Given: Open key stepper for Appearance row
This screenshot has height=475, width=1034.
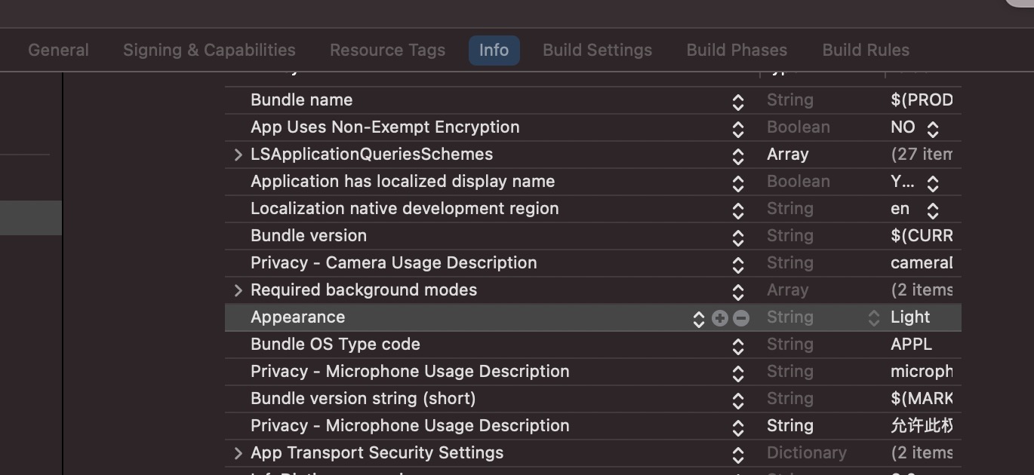Looking at the screenshot, I should [x=699, y=318].
